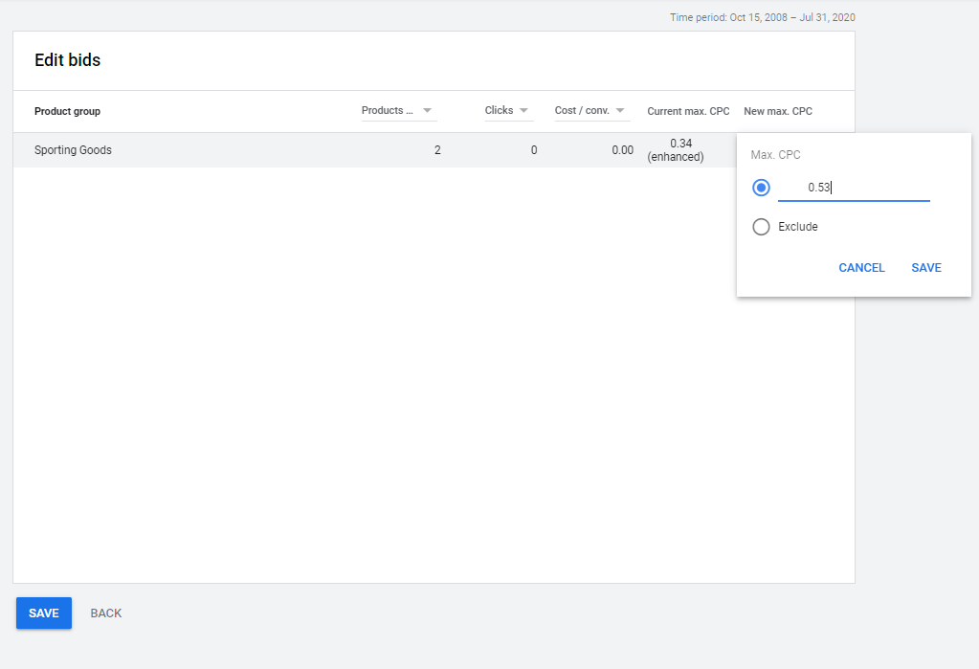The width and height of the screenshot is (979, 669).
Task: Click the Max. CPC popup label
Action: point(775,155)
